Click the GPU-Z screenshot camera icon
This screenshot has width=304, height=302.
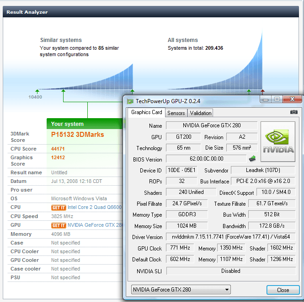294,112
